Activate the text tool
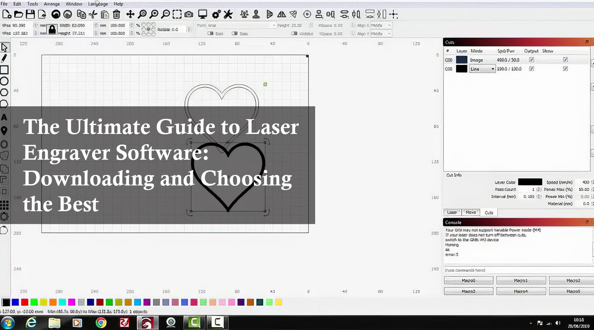 tap(4, 118)
